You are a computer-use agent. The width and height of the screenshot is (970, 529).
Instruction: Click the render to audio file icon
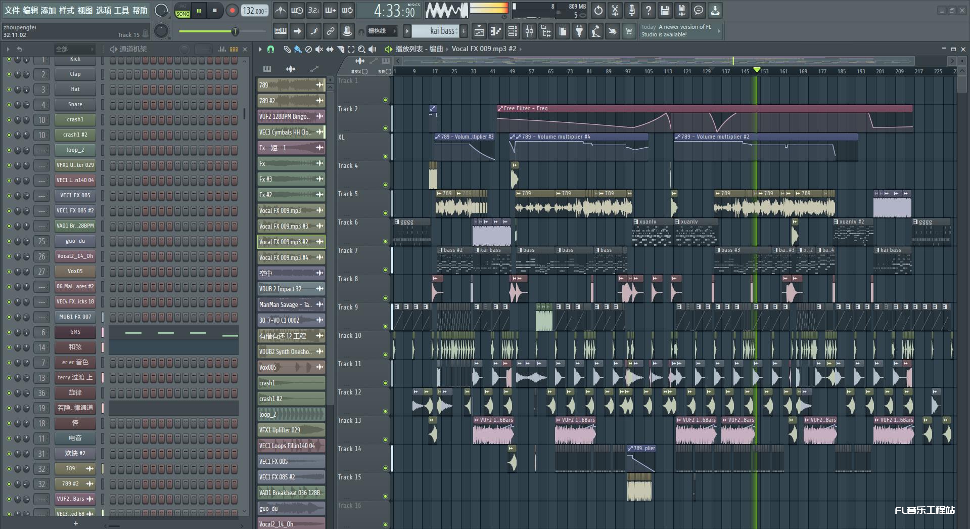coord(682,10)
